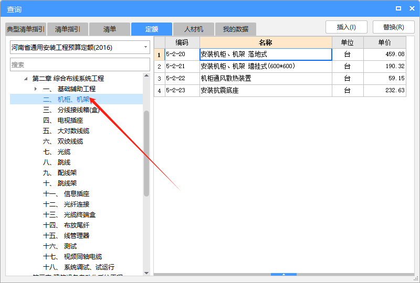Viewport: 420px width, 283px height.
Task: Select 六、双绞线缆 tree item
Action: point(63,141)
